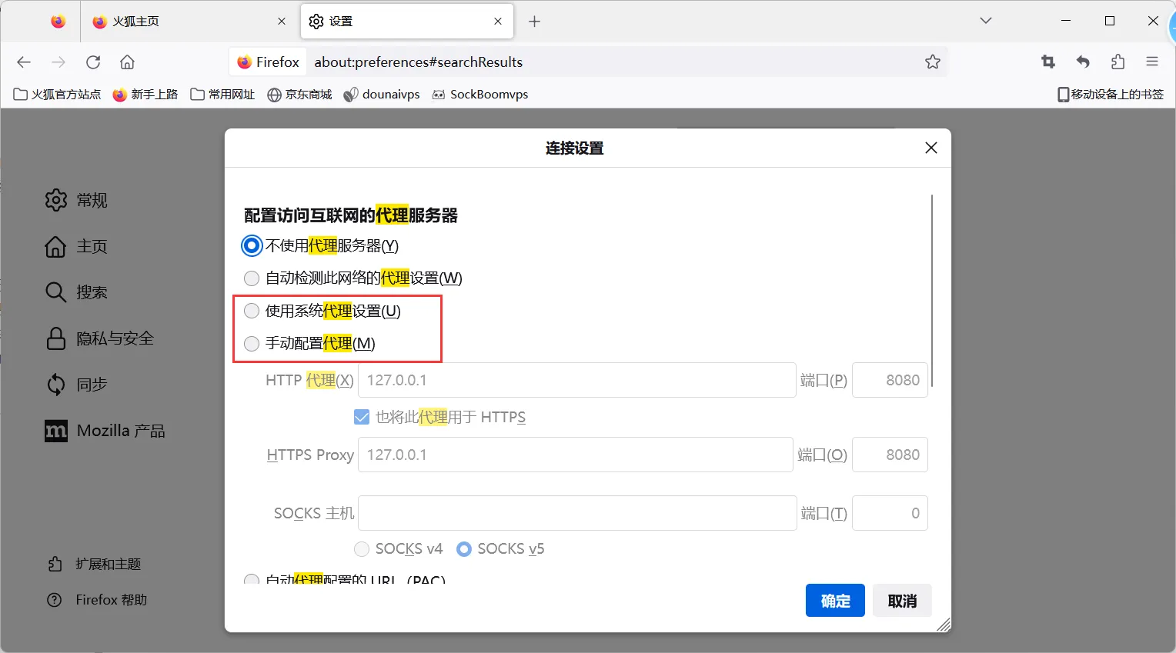Select 手动配置代理 radio option
The image size is (1176, 653).
click(x=252, y=344)
